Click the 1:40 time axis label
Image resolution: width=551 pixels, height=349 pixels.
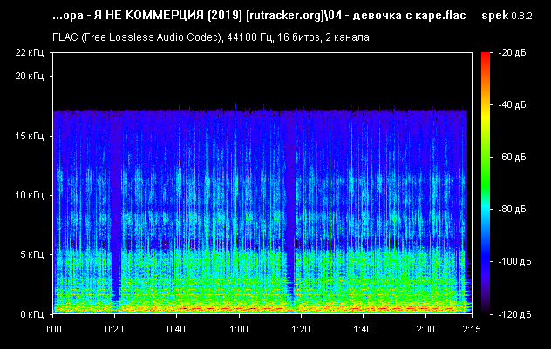(x=363, y=329)
